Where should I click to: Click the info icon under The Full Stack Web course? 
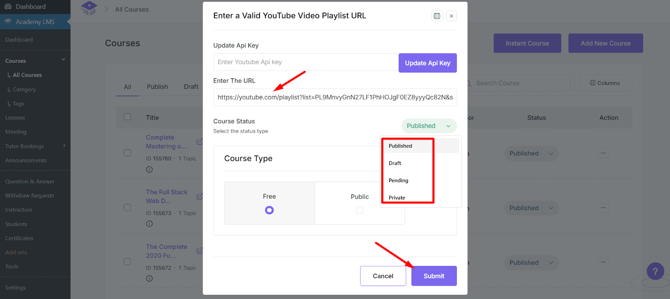point(149,224)
